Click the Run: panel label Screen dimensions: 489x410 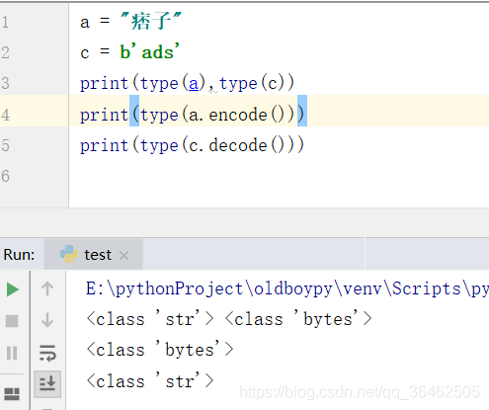(x=19, y=255)
